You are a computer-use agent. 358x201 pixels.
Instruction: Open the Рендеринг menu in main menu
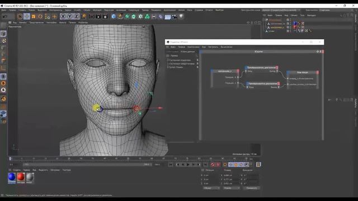(156, 10)
